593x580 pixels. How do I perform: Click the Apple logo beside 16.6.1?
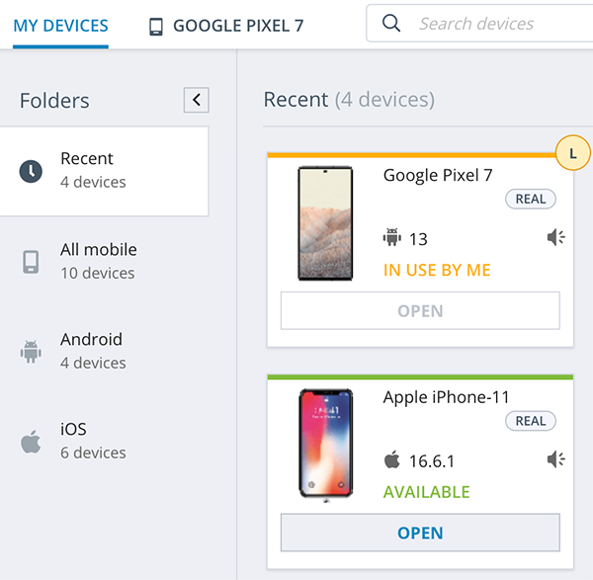coord(392,459)
